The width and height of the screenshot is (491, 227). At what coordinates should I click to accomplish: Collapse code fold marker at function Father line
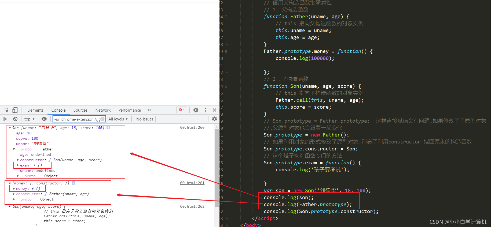coord(226,17)
